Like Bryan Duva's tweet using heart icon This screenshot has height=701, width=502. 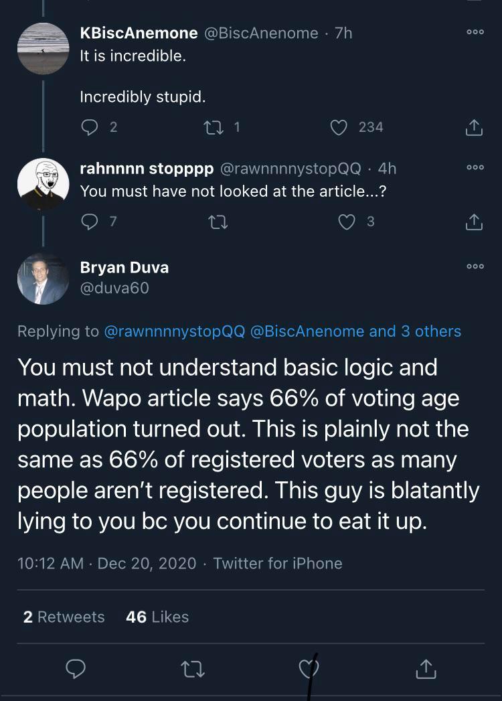coord(309,668)
